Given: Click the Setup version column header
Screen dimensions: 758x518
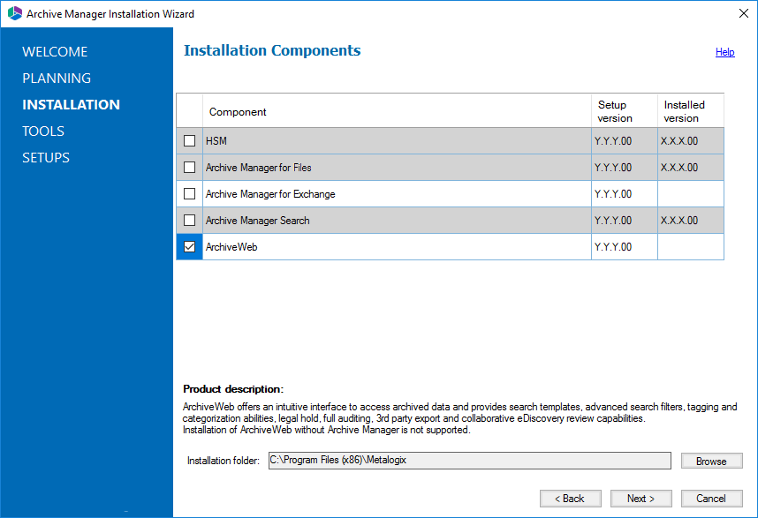Looking at the screenshot, I should [x=625, y=111].
